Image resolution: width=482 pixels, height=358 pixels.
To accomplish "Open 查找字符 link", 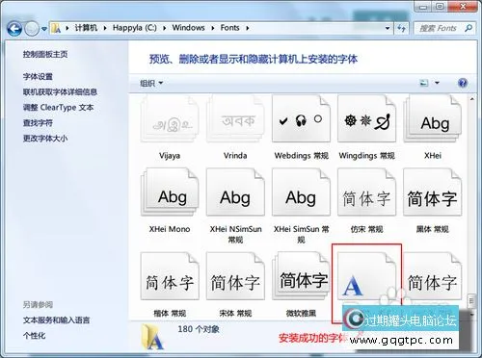I will click(x=38, y=122).
